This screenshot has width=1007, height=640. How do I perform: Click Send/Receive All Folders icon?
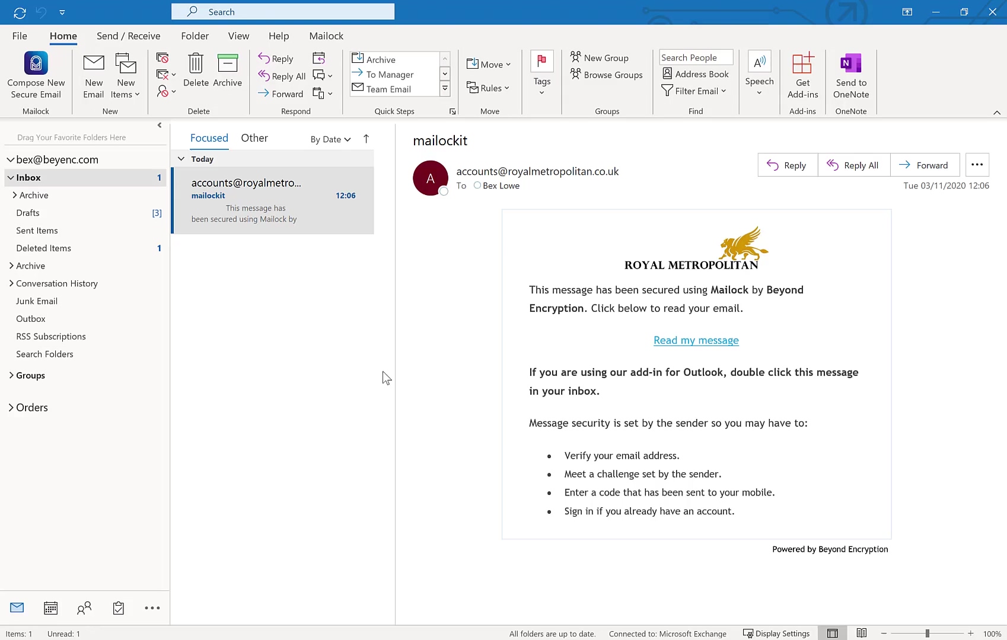(x=20, y=12)
